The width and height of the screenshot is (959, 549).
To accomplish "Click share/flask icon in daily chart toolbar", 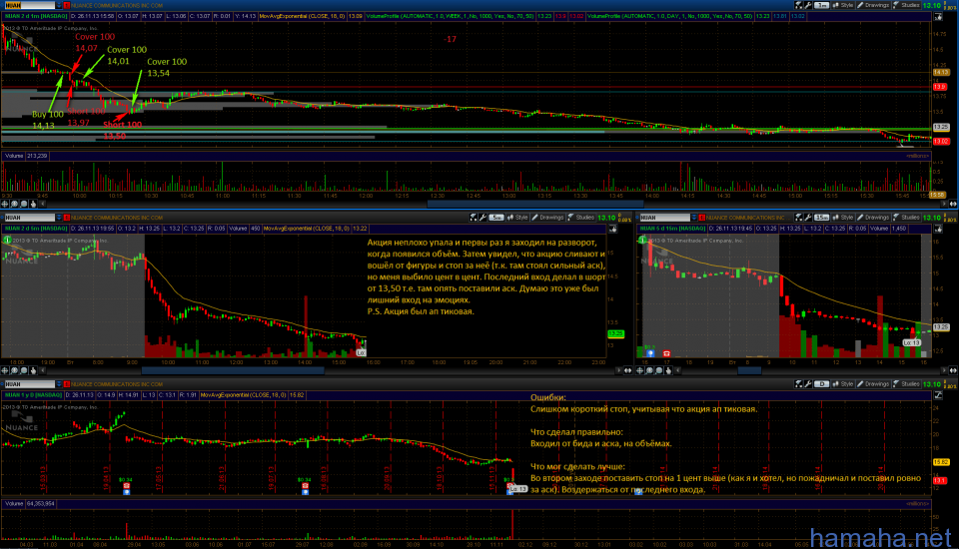I will pos(798,384).
